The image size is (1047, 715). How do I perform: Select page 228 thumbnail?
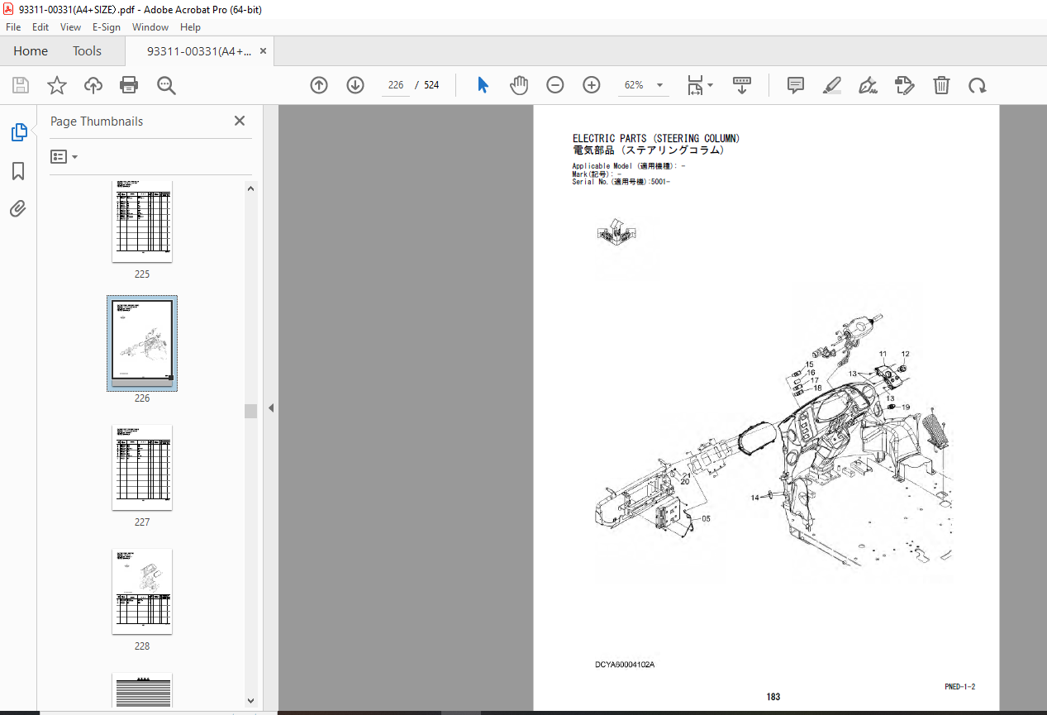coord(142,591)
